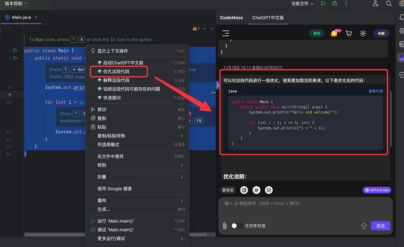
Task: Select 剪切 from context menu
Action: point(137,110)
